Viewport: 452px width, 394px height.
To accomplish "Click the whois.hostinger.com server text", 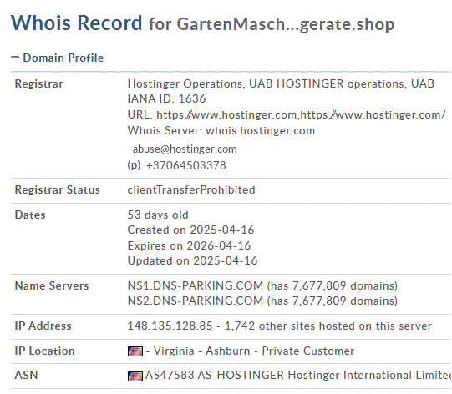I will point(261,131).
